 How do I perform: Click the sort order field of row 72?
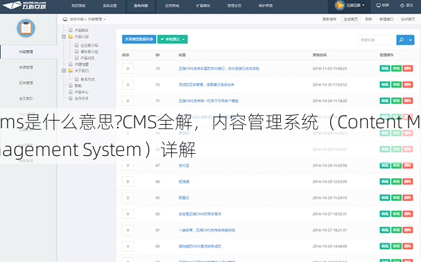coord(128,85)
